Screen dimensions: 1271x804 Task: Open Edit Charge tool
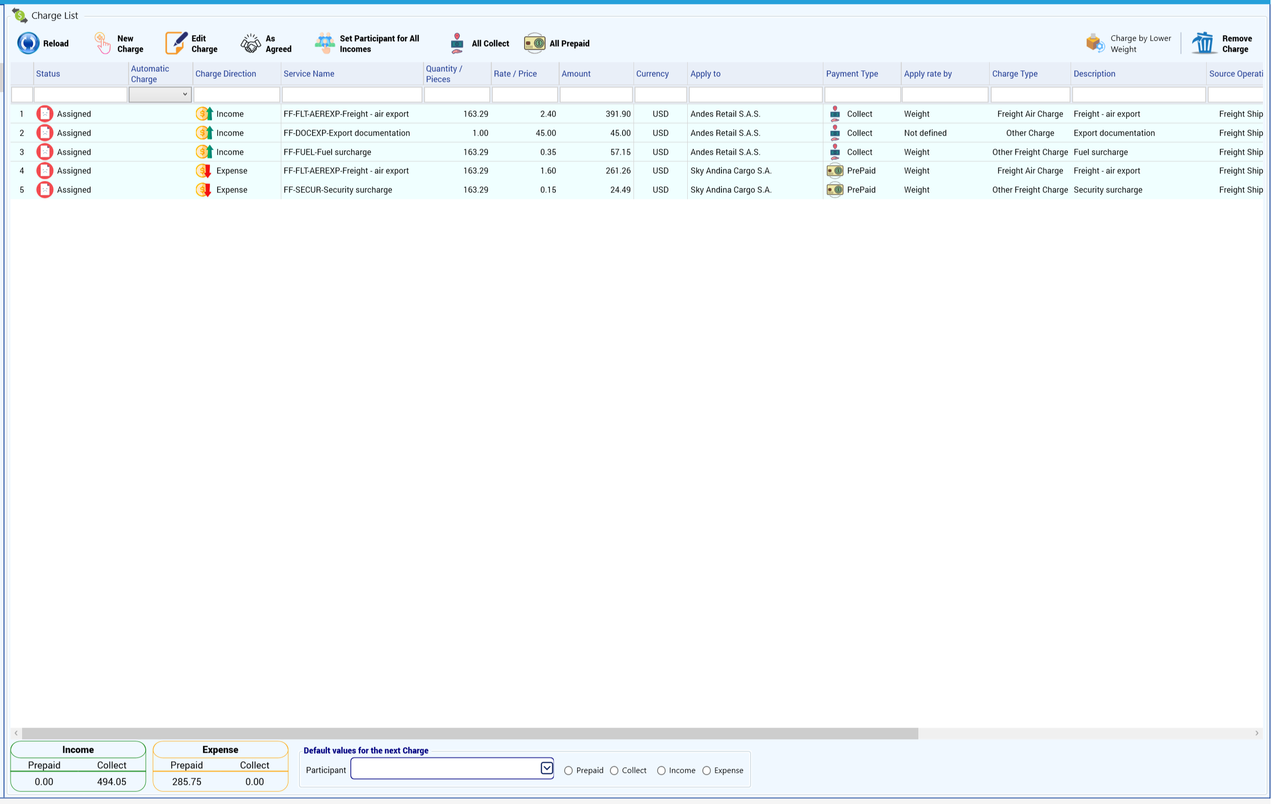pyautogui.click(x=191, y=43)
